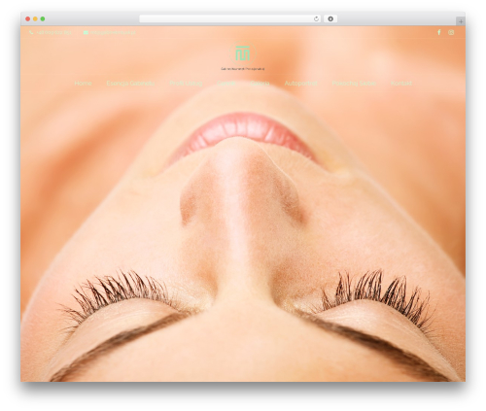Open the Galeria menu item

coord(260,84)
